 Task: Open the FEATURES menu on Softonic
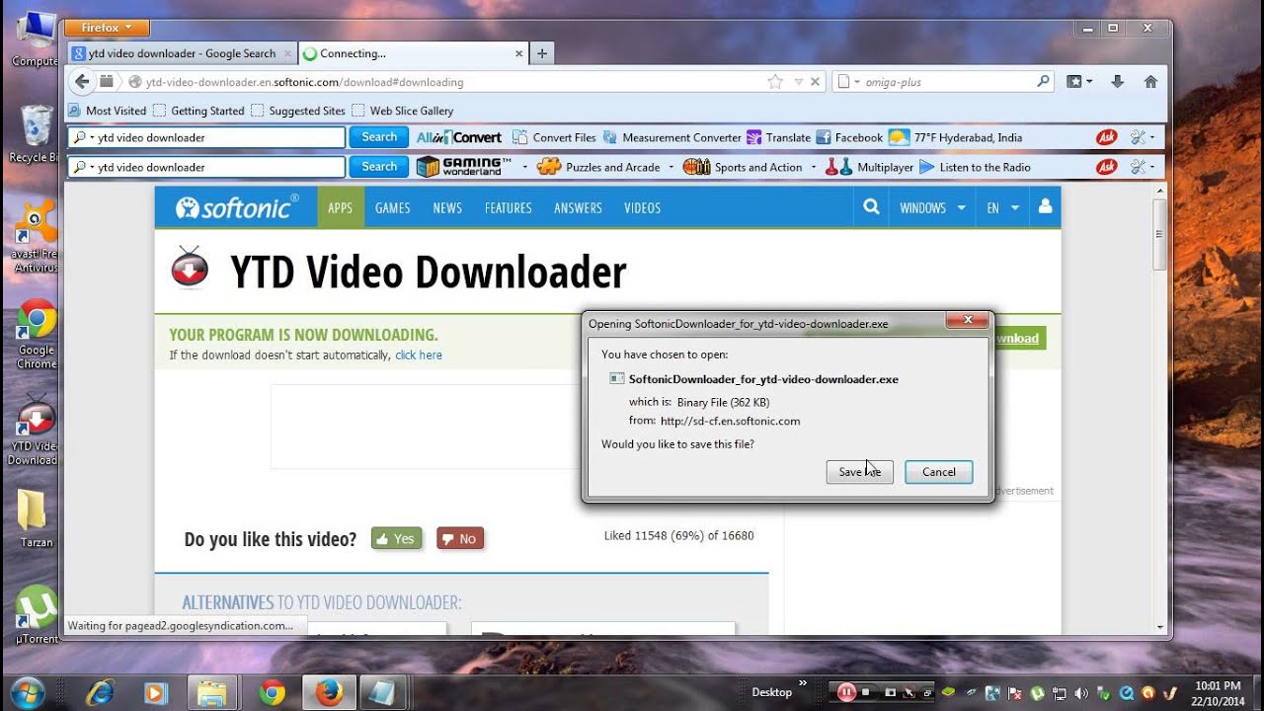coord(509,207)
